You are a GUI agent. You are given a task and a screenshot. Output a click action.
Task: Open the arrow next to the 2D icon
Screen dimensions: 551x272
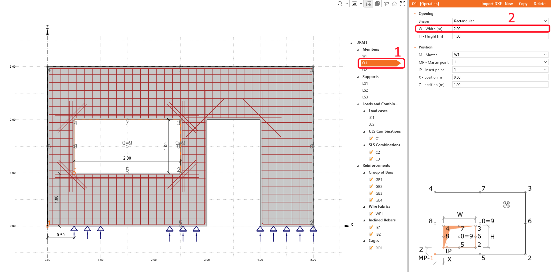click(361, 4)
